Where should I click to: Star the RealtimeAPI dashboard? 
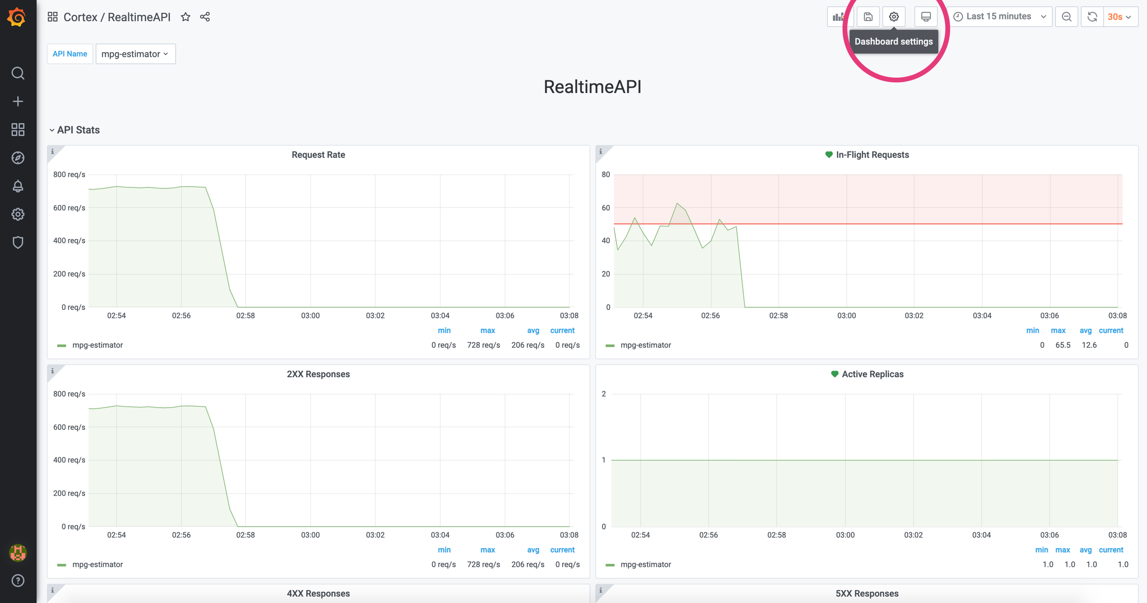click(x=186, y=17)
